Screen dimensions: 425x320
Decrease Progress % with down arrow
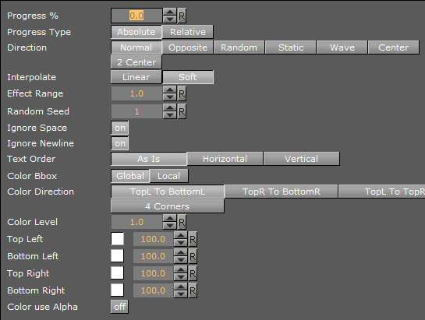(170, 19)
